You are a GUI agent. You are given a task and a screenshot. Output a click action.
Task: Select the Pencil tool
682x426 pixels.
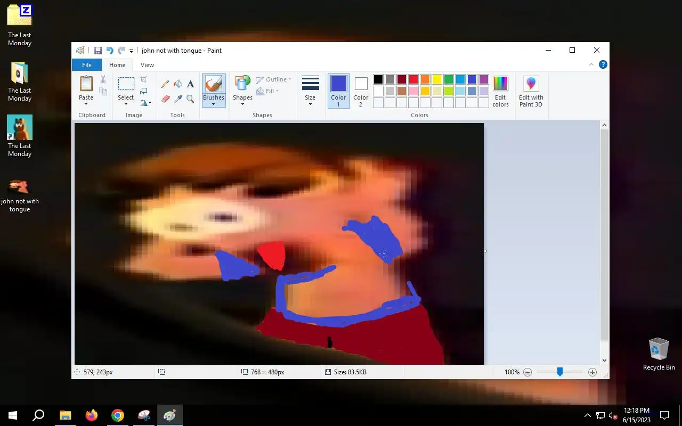tap(165, 84)
